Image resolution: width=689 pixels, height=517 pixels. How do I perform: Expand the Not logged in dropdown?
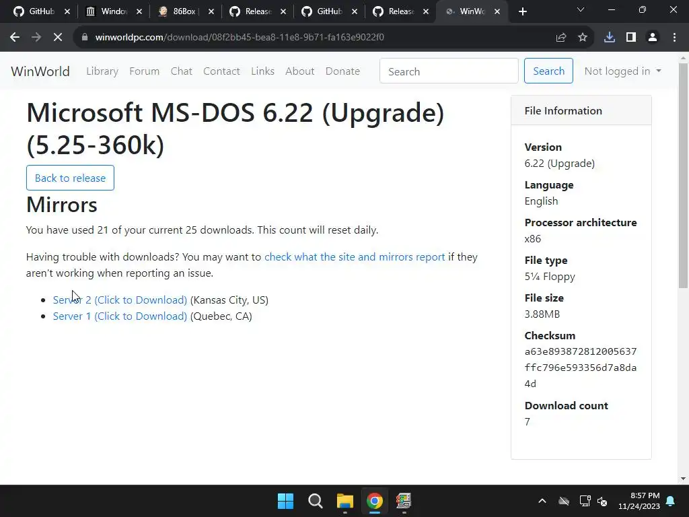pyautogui.click(x=622, y=71)
